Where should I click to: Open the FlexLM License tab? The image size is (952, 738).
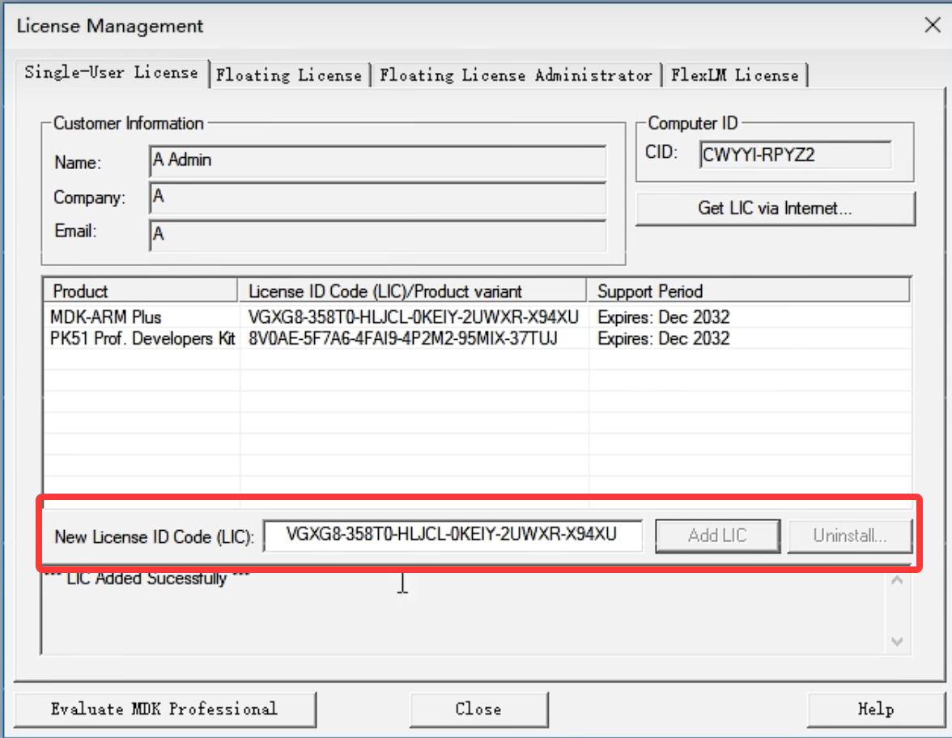click(x=735, y=76)
